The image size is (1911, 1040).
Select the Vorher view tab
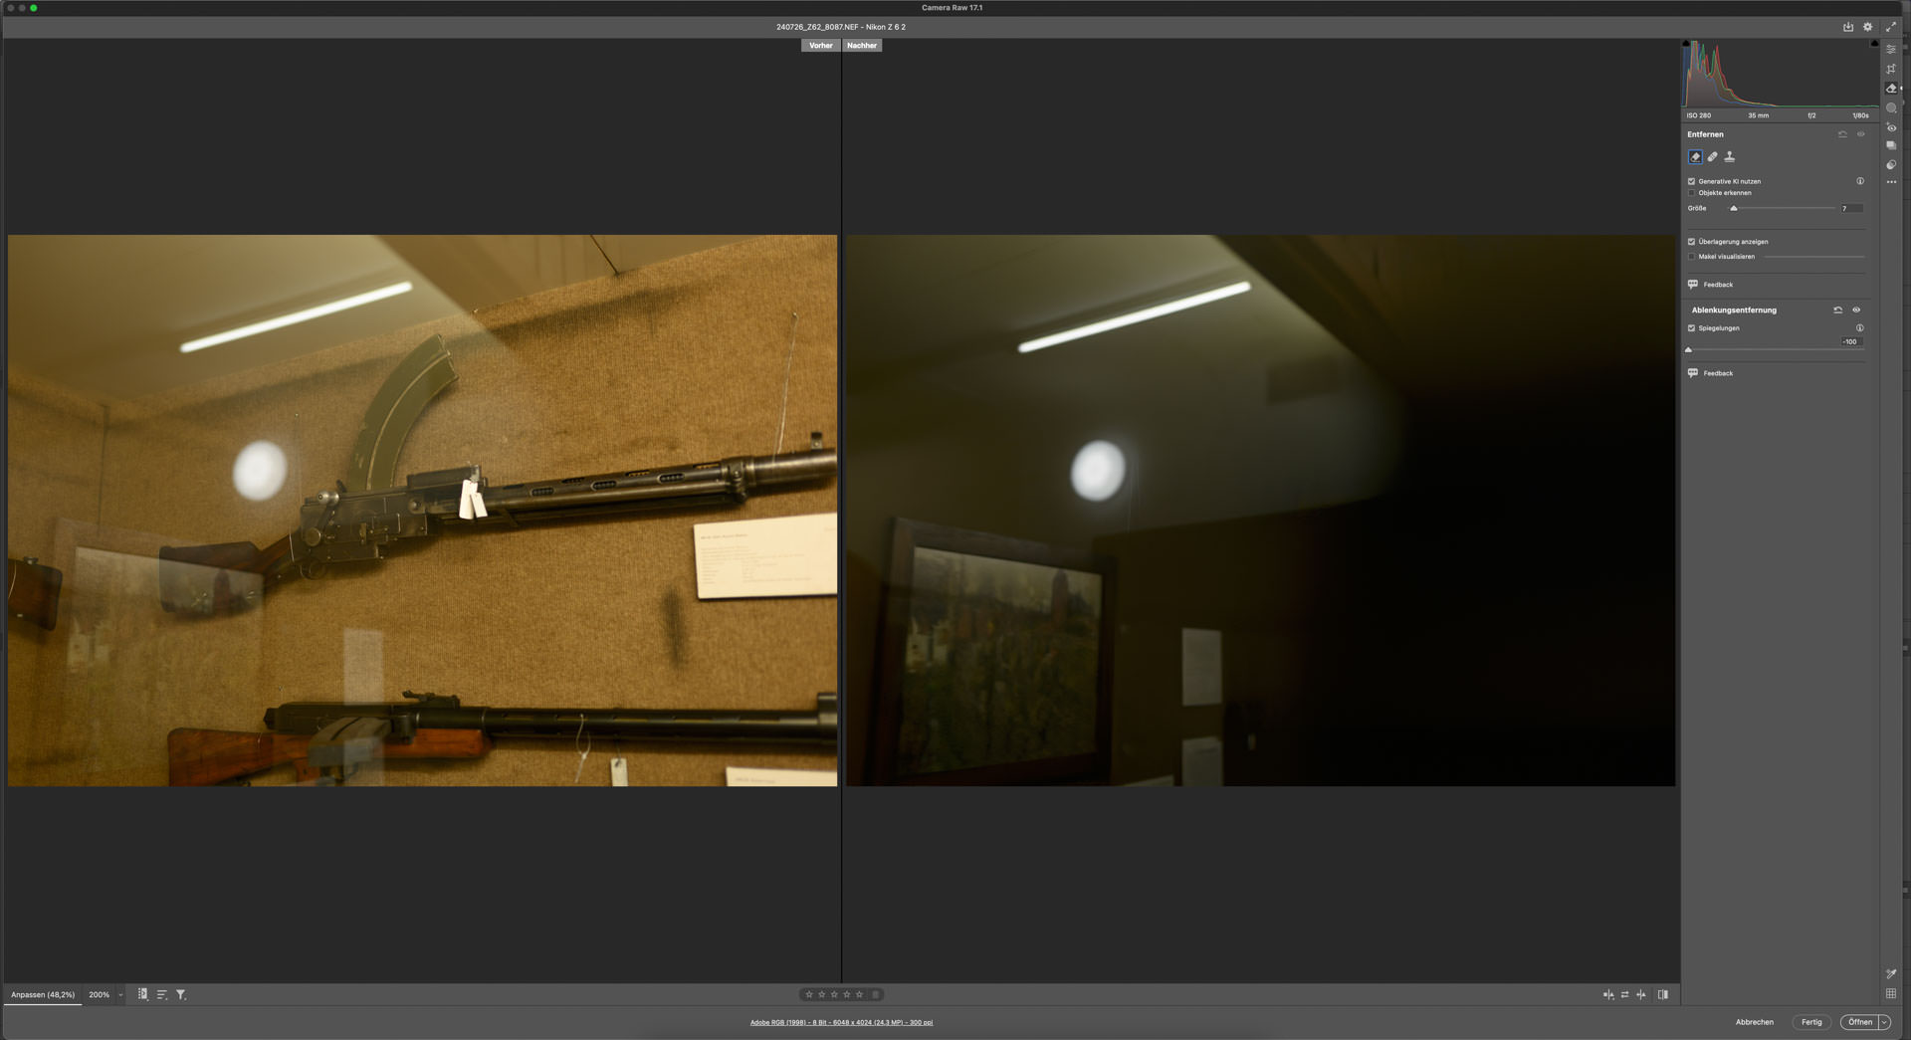821,46
